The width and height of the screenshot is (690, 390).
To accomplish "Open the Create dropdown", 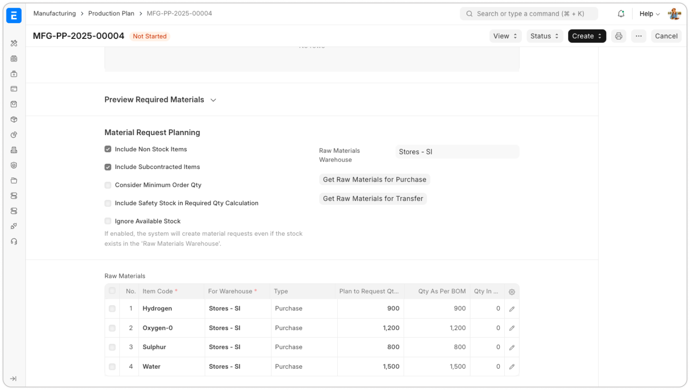I will tap(587, 36).
